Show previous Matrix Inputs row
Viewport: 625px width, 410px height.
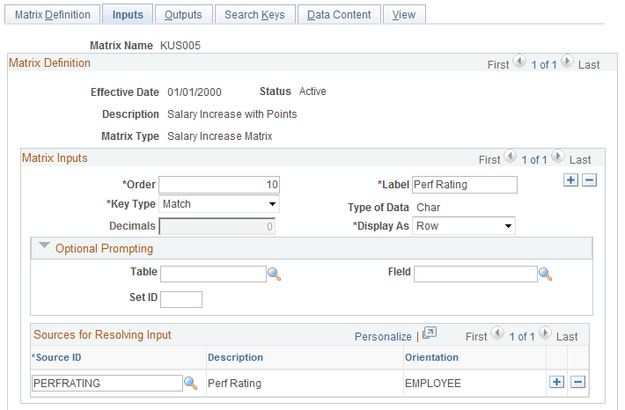coord(509,159)
